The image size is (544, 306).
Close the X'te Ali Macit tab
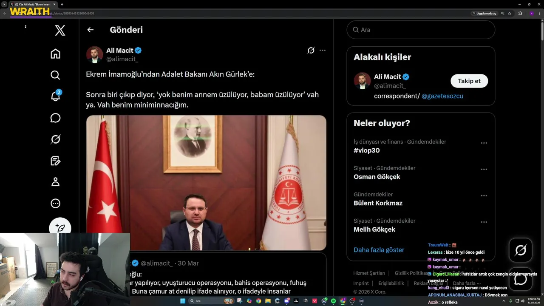tap(54, 4)
